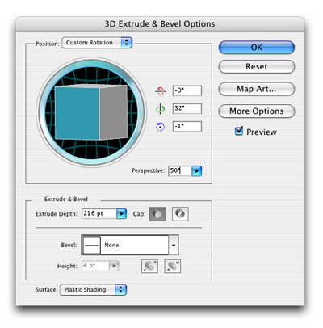Expand the Bevel None dropdown
The width and height of the screenshot is (323, 328).
click(174, 245)
